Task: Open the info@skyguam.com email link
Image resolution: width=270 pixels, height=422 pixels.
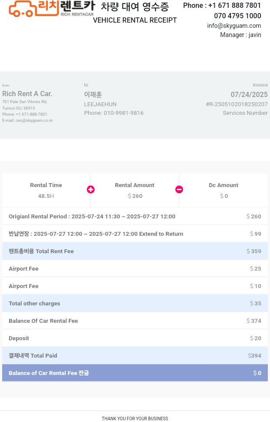Action: (x=234, y=26)
